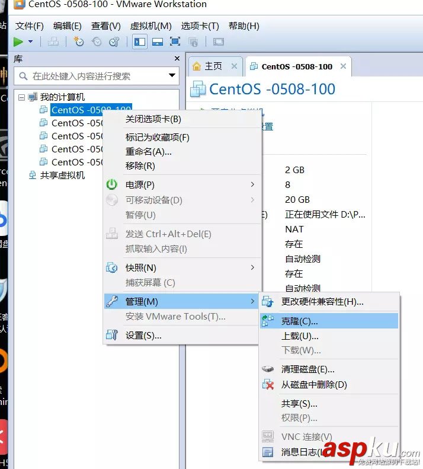Click the NAT network adapter value
Screen dimensions: 423x469
(294, 229)
